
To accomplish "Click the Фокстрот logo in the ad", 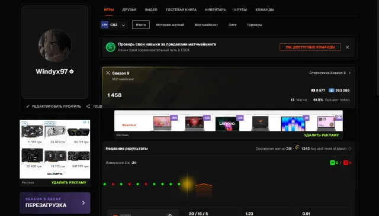I will (129, 125).
